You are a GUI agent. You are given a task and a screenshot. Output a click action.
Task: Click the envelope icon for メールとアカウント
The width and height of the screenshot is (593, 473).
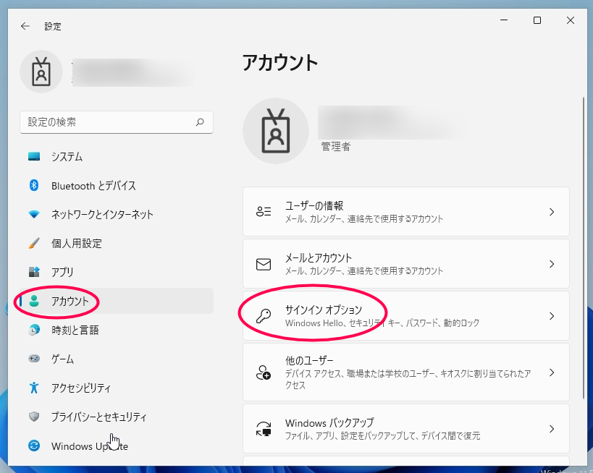[264, 264]
